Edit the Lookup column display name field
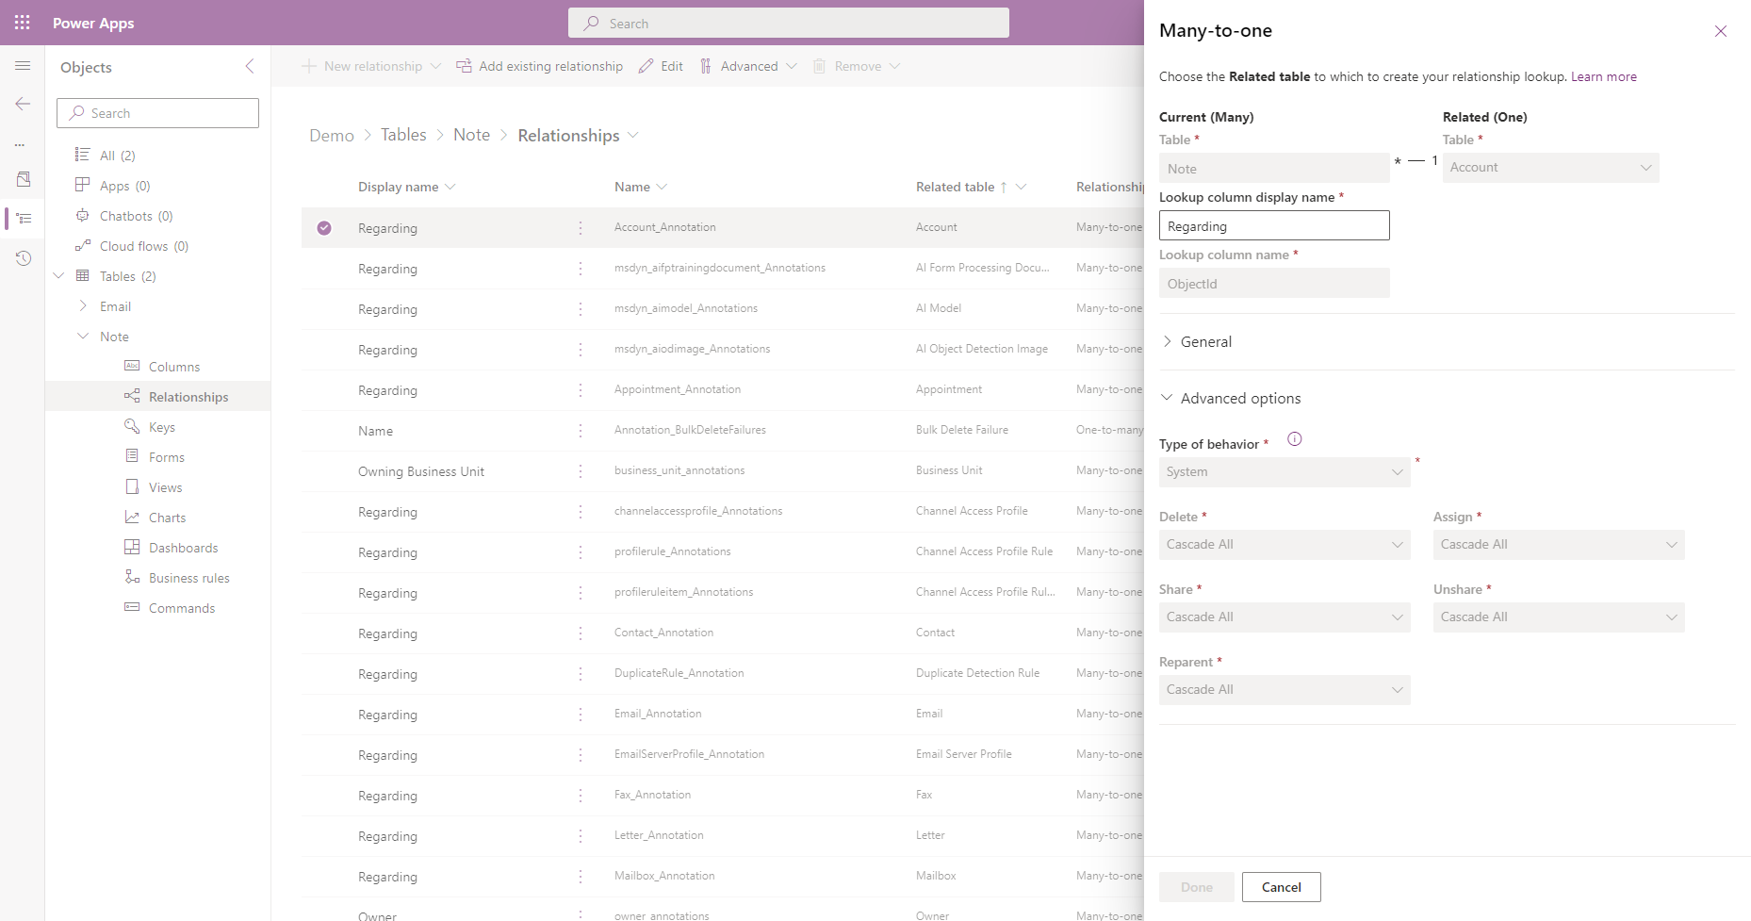The image size is (1751, 921). (x=1274, y=226)
